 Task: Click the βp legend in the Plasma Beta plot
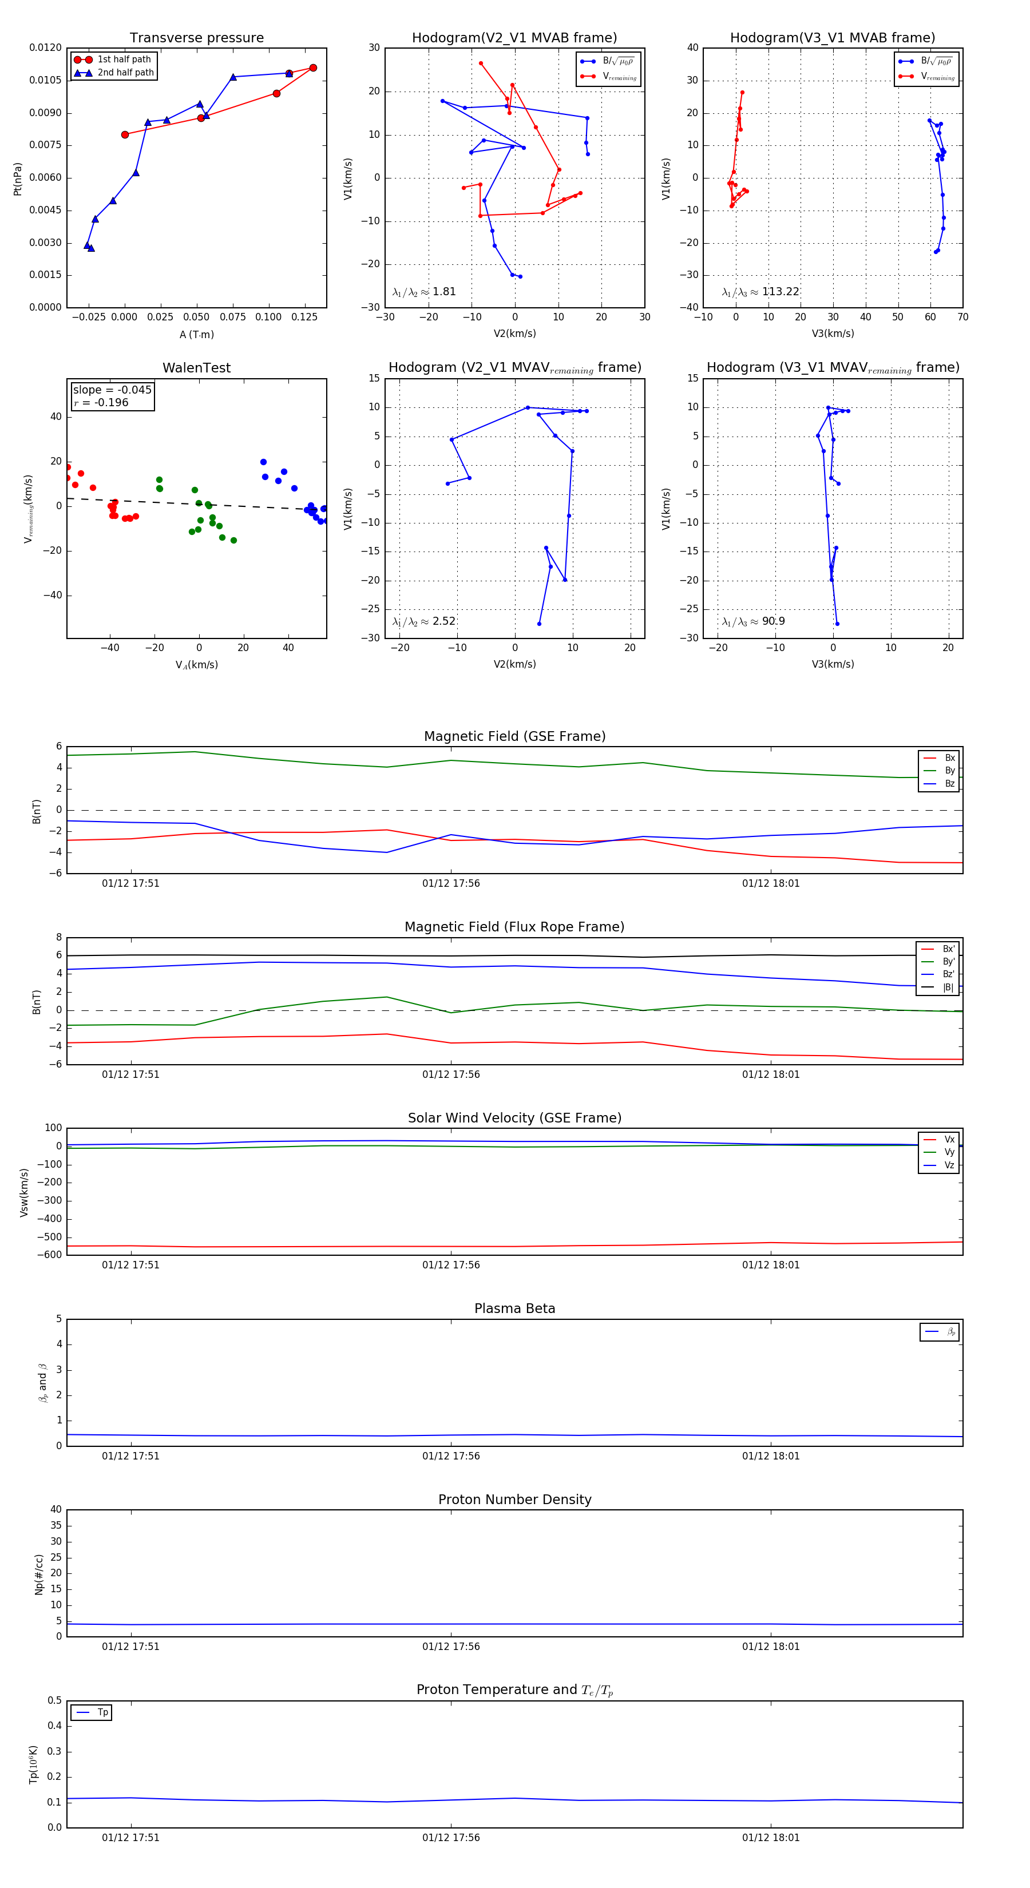tap(940, 1332)
